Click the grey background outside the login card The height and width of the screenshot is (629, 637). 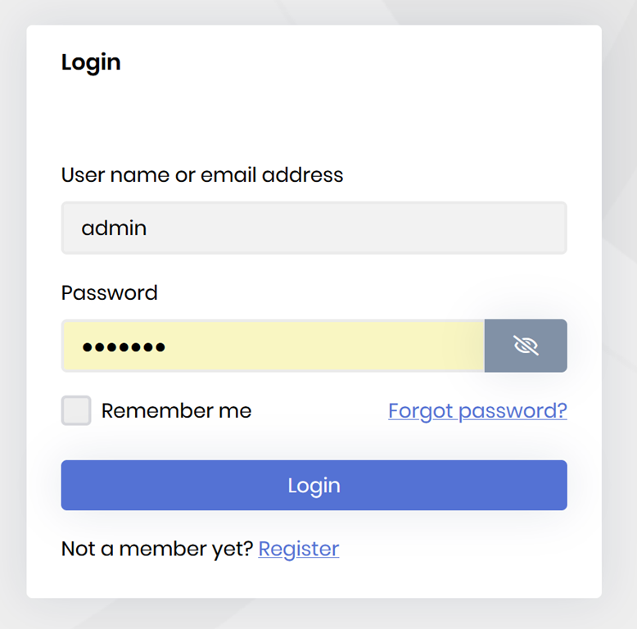(x=620, y=328)
